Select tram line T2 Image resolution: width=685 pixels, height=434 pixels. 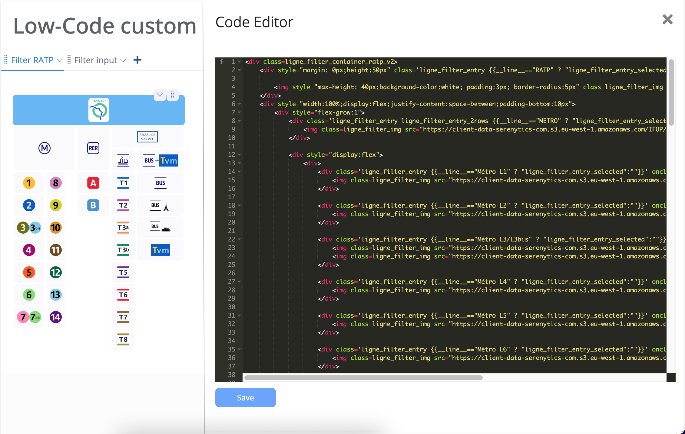click(x=123, y=205)
